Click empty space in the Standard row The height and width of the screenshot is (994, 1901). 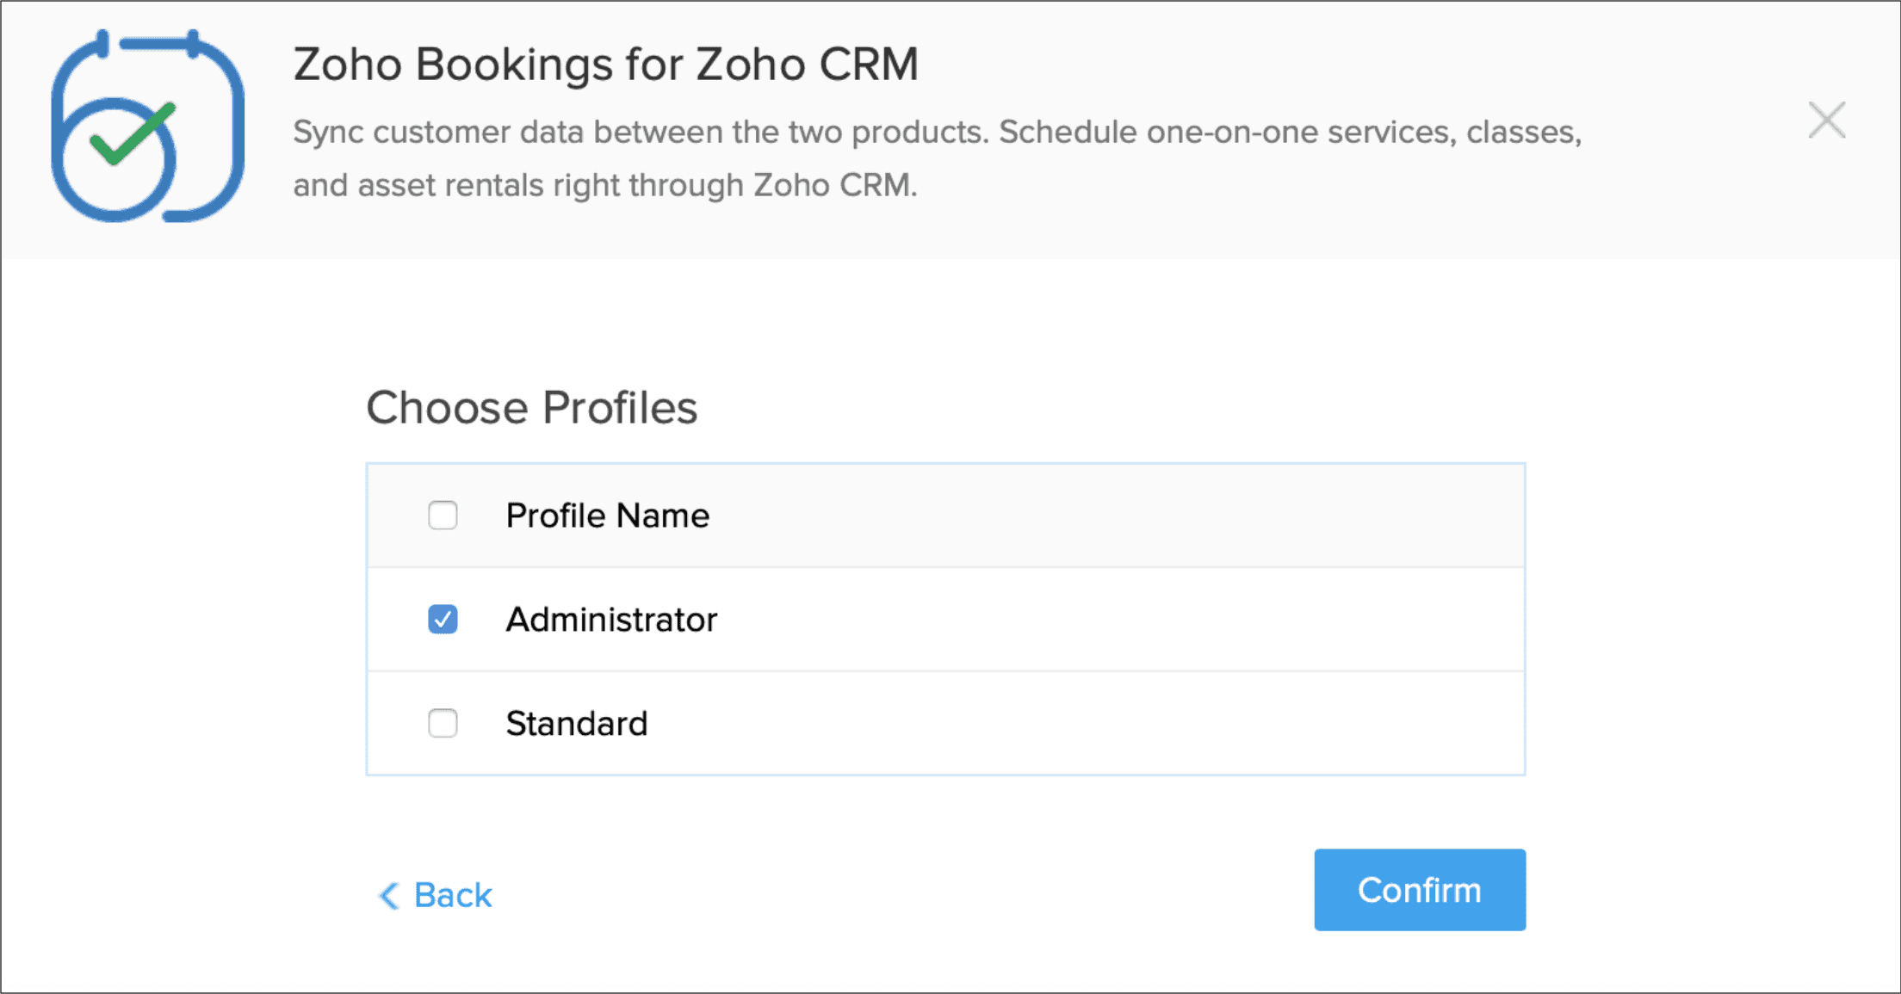tap(1119, 724)
